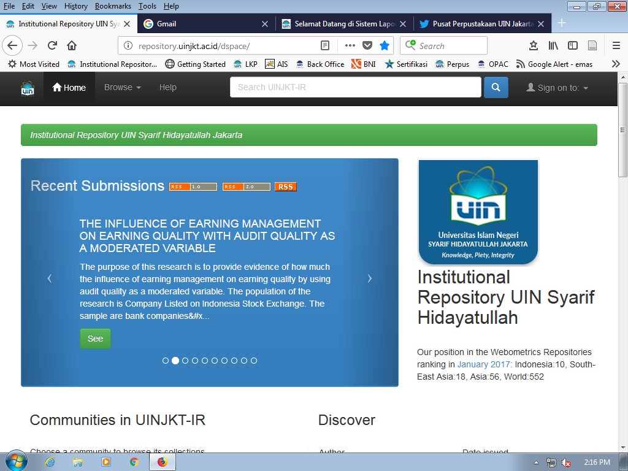Image resolution: width=628 pixels, height=471 pixels.
Task: Open page actions three-dot menu
Action: tap(350, 45)
